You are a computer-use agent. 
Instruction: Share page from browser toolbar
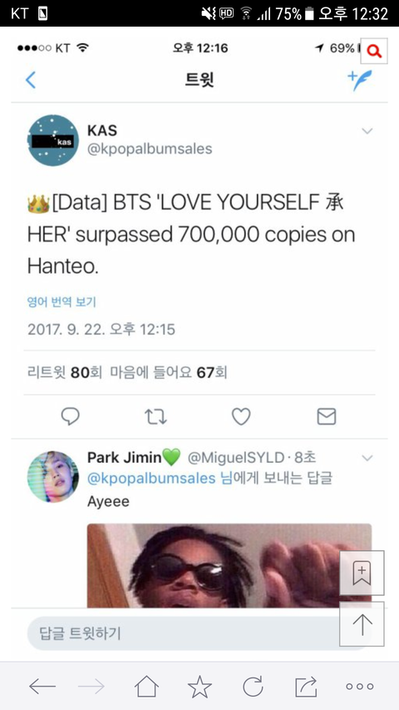[306, 687]
